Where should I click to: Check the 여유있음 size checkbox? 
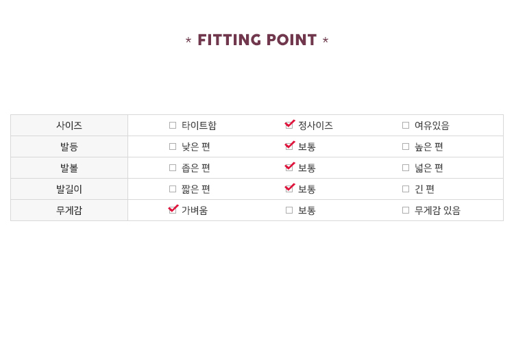[406, 125]
